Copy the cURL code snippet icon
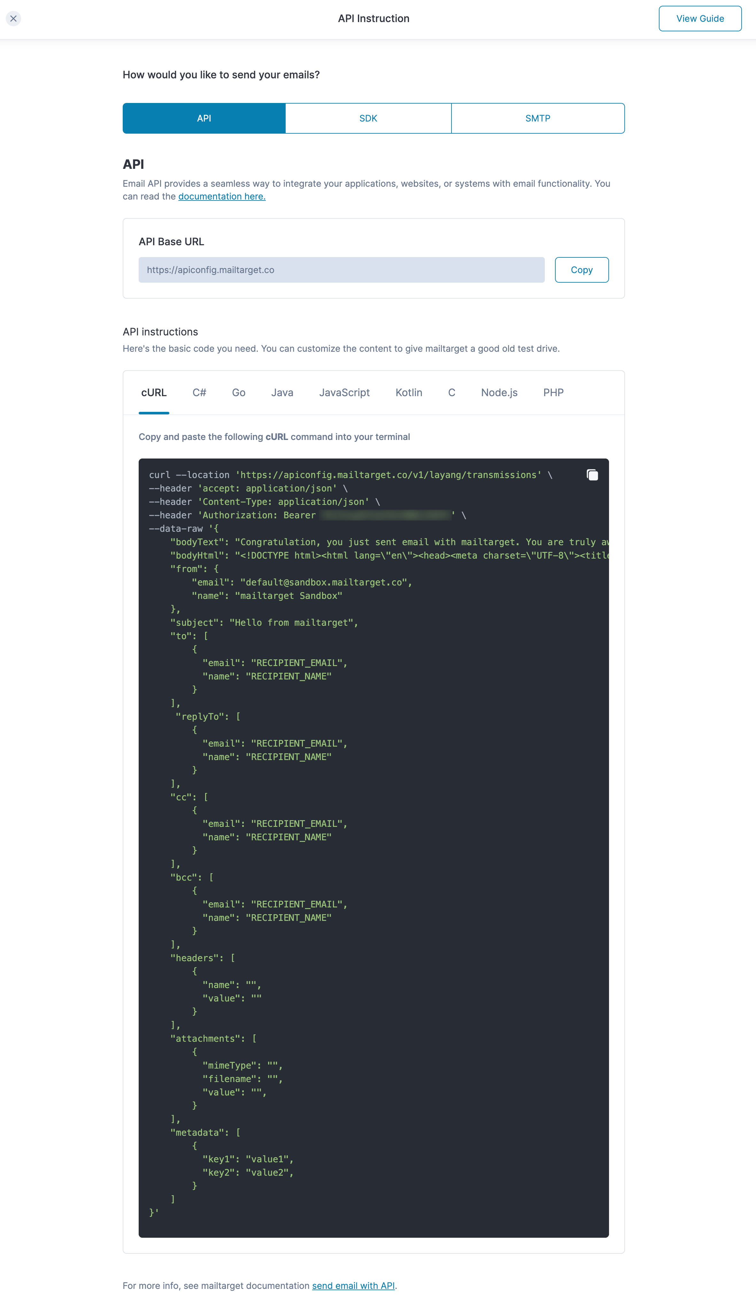 pos(592,475)
